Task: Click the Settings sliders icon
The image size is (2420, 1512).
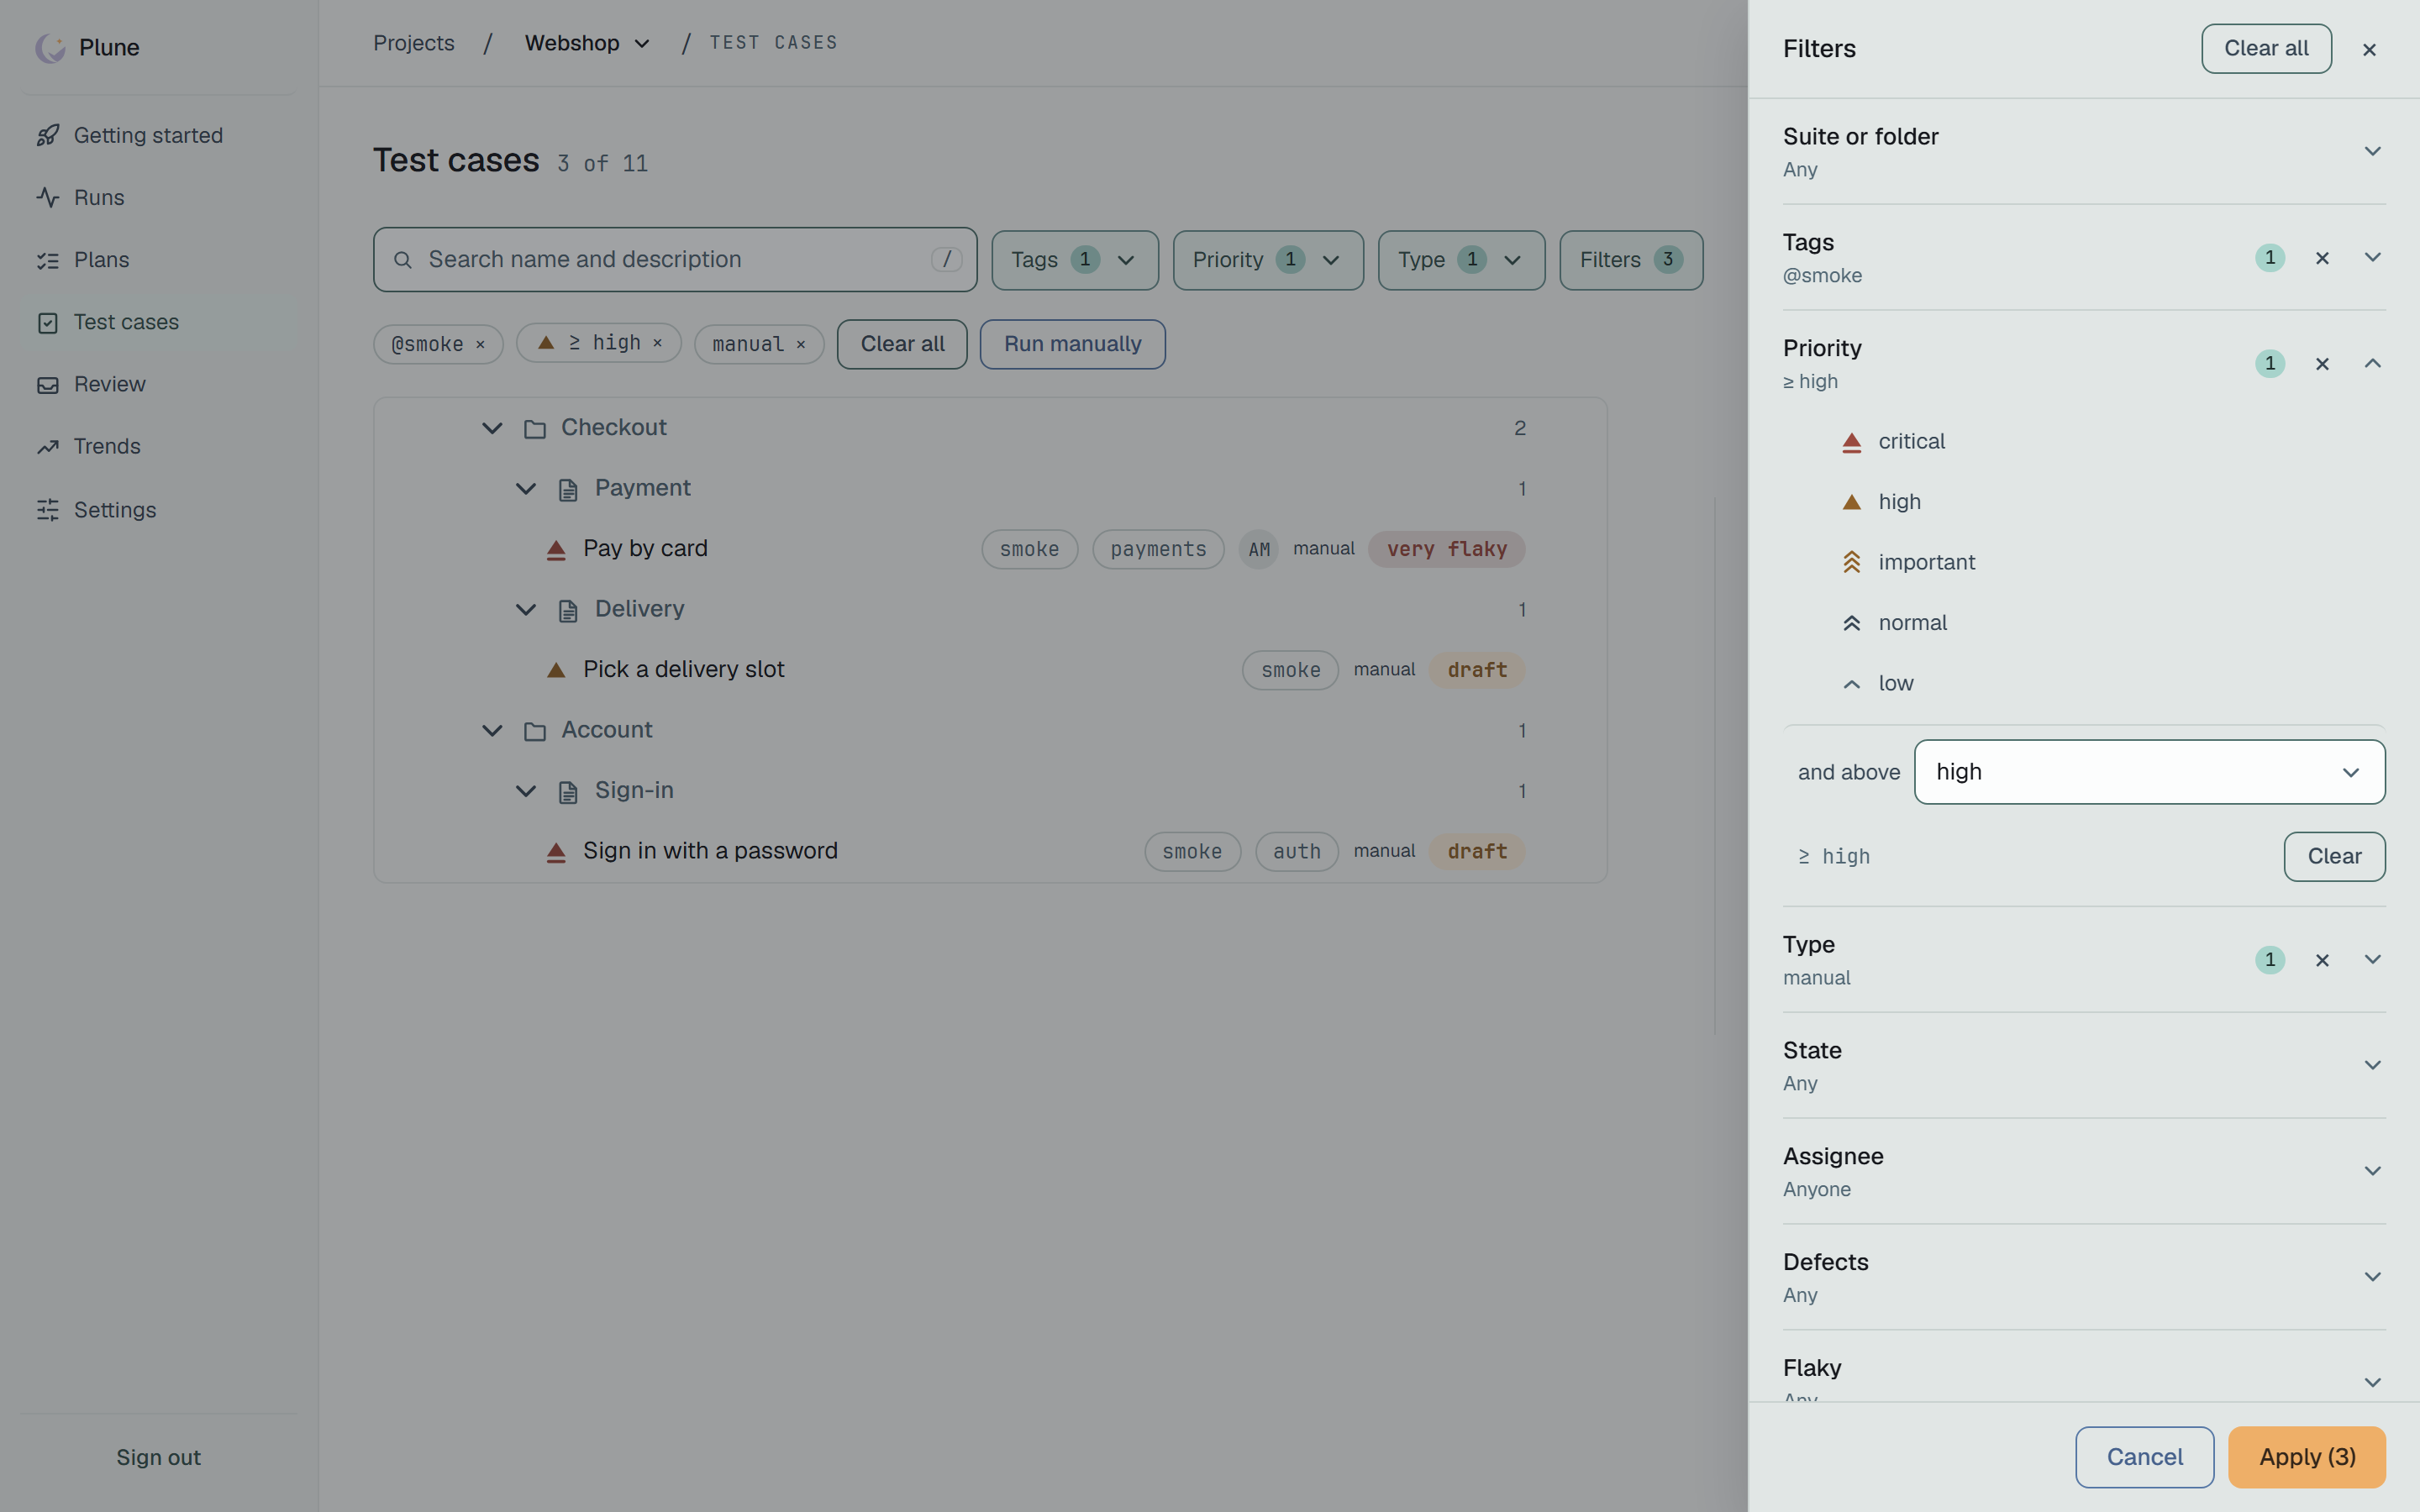Action: (x=48, y=510)
